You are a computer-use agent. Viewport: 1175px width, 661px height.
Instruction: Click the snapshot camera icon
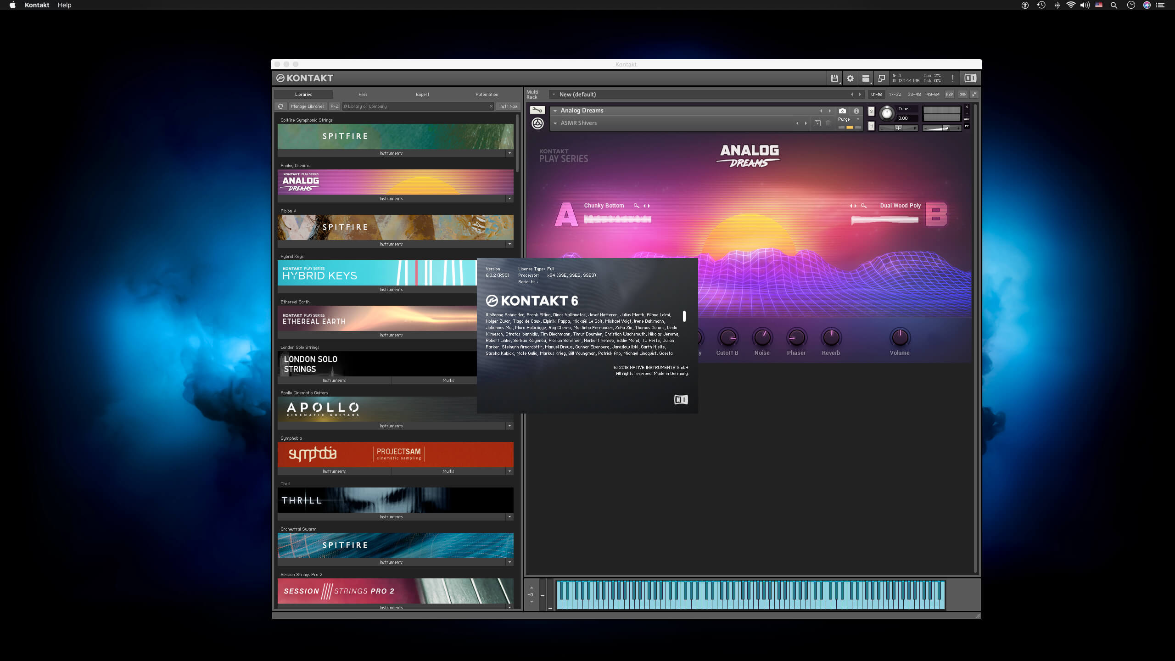coord(842,111)
